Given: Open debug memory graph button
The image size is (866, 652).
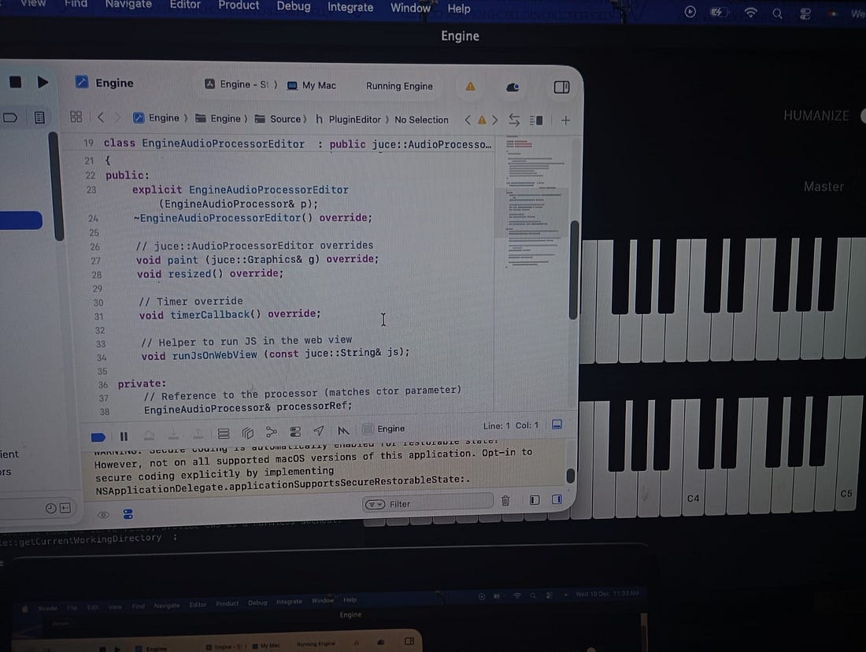Looking at the screenshot, I should point(247,432).
